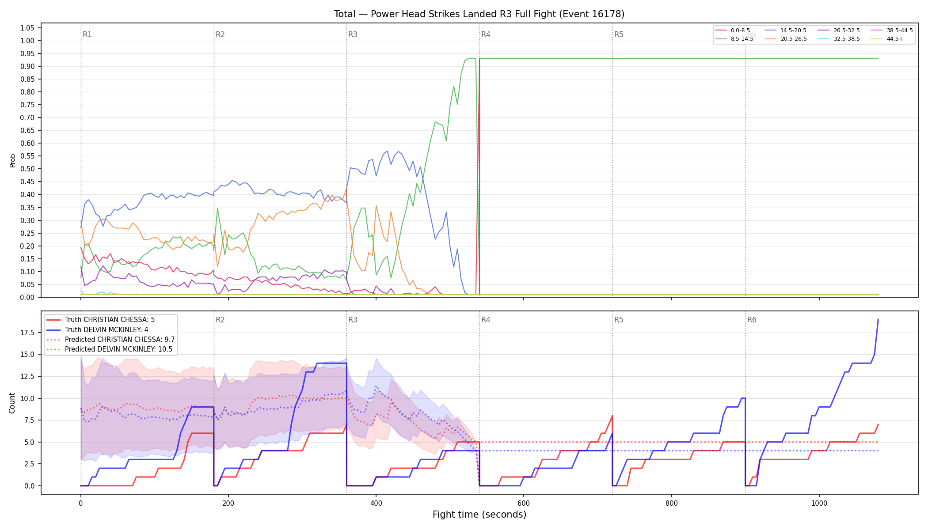This screenshot has height=530, width=928.
Task: Click the 7.5 tick on the Count axis
Action: coord(29,420)
